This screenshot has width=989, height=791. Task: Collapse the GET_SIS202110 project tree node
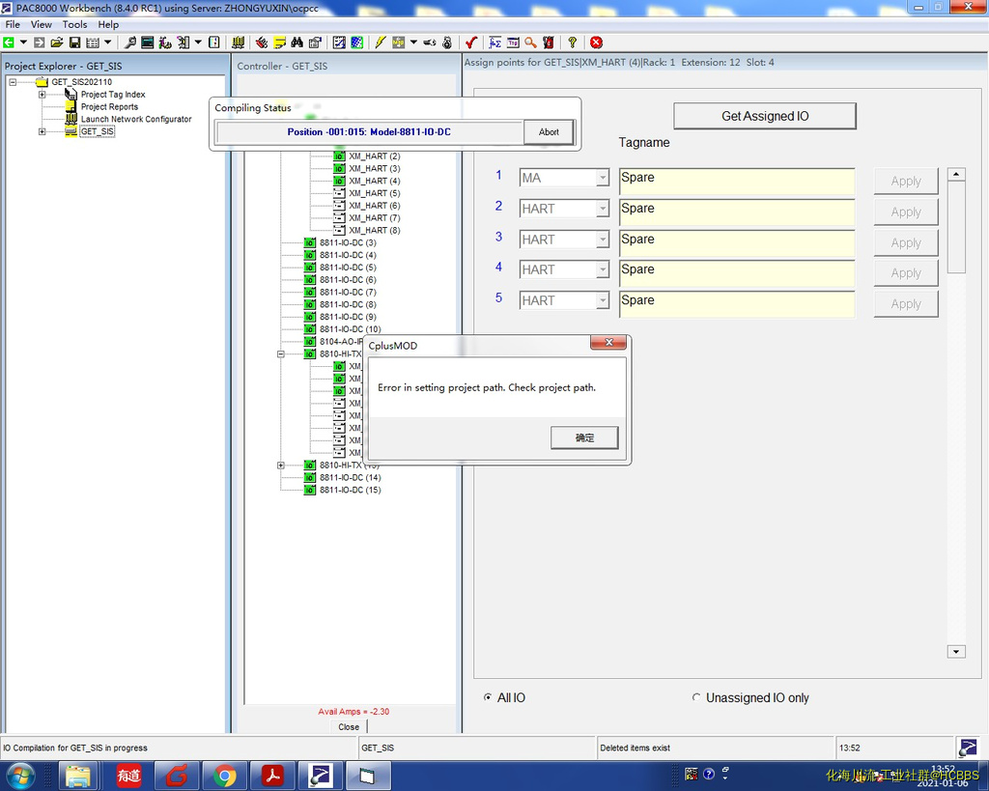(x=13, y=82)
